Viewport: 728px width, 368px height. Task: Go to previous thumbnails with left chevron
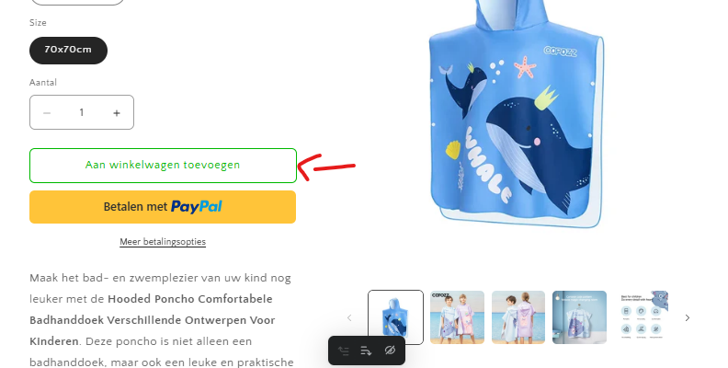[x=349, y=317]
